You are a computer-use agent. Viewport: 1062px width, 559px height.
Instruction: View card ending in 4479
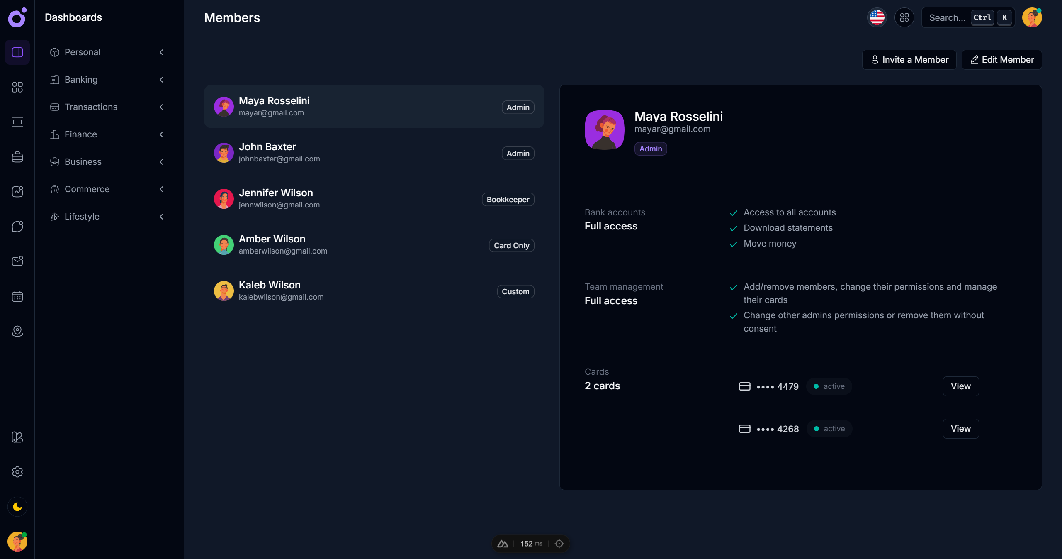pyautogui.click(x=960, y=386)
